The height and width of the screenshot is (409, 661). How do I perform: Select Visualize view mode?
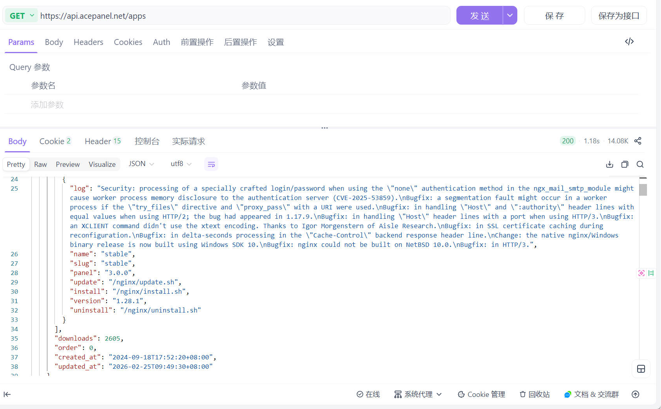pyautogui.click(x=102, y=164)
